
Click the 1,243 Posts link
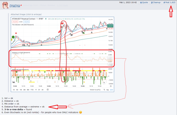click(x=62, y=5)
